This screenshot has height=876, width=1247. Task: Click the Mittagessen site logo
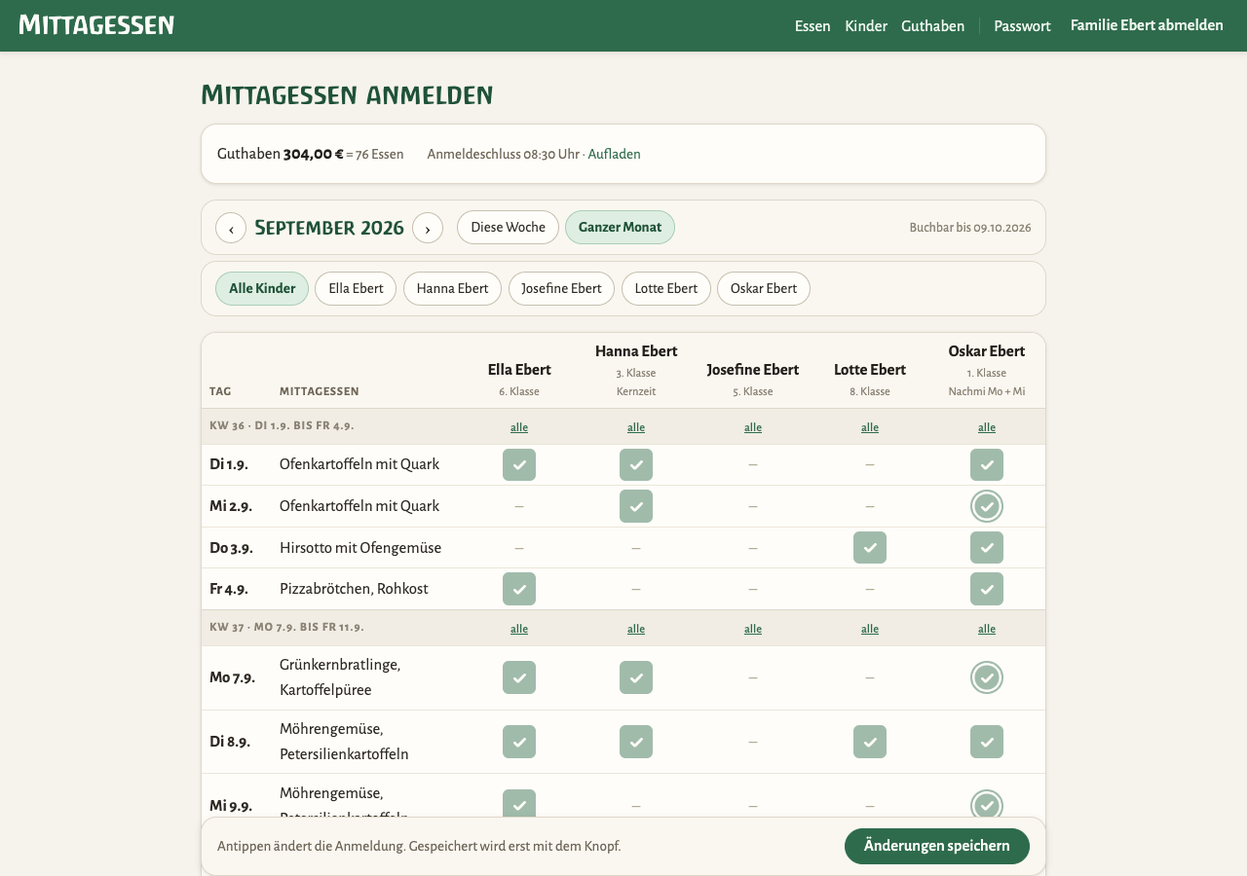pos(96,25)
